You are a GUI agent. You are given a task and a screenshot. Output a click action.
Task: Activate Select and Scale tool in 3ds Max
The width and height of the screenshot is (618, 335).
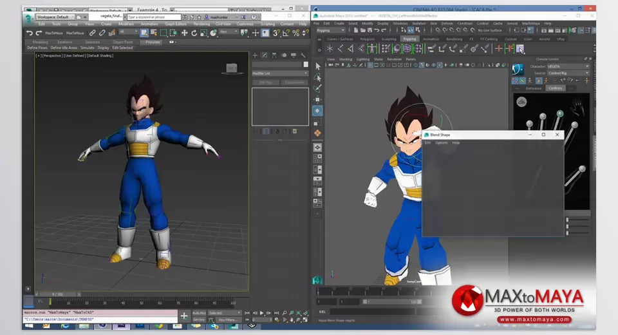pos(204,33)
